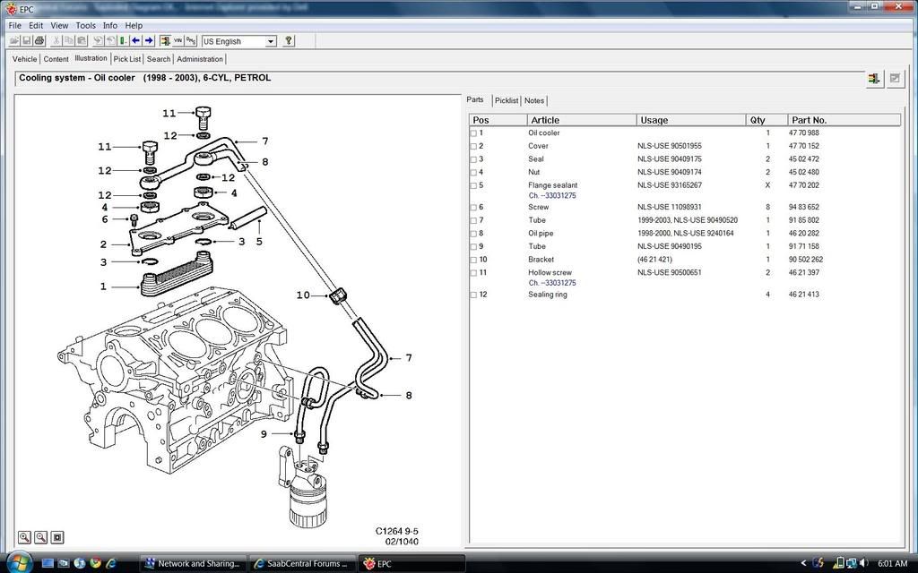Screen dimensions: 918x573
Task: Open the Tools menu
Action: [85, 25]
